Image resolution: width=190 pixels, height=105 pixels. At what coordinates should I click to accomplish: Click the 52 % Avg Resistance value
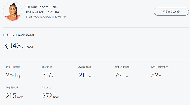(156, 75)
